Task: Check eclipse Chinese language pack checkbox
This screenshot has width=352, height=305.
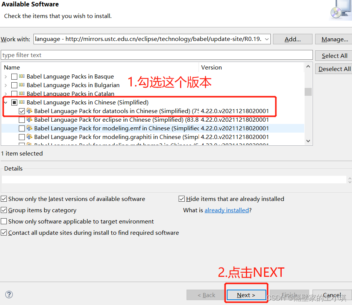Action: [x=22, y=120]
